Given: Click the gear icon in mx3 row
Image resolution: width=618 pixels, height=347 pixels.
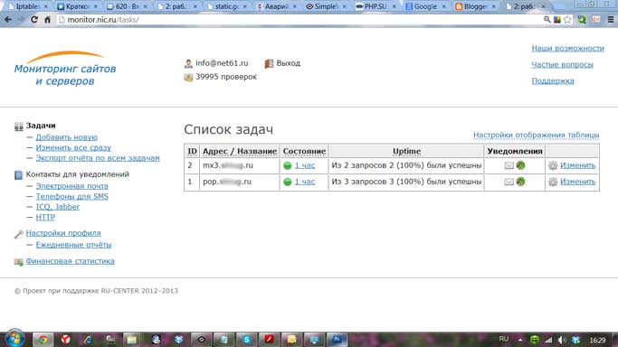Looking at the screenshot, I should click(553, 165).
